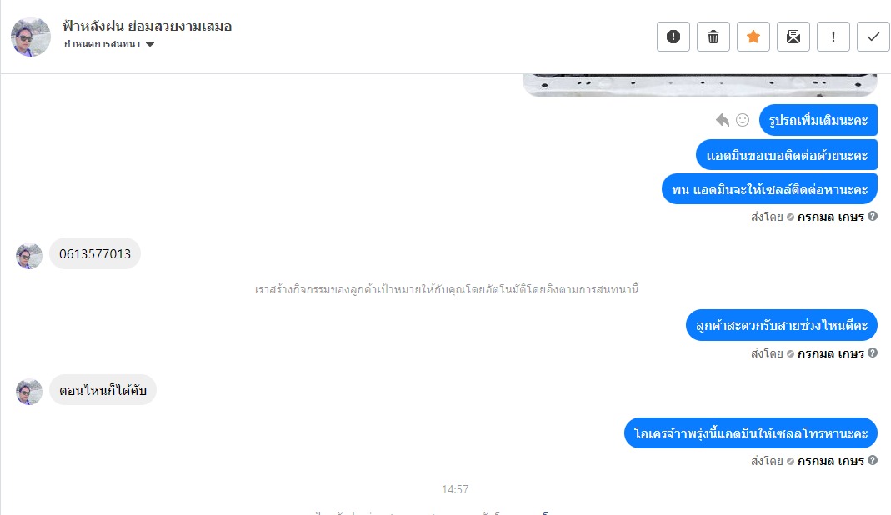Click avatar beside the 0613577013 message

click(x=29, y=256)
